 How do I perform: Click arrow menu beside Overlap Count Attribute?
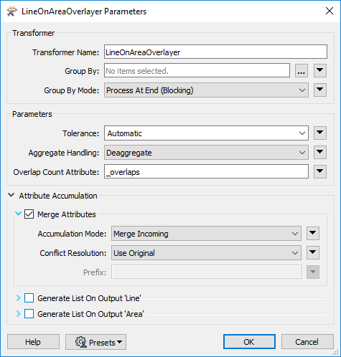tap(320, 171)
